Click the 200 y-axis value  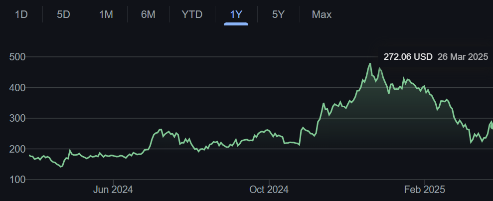pos(17,149)
